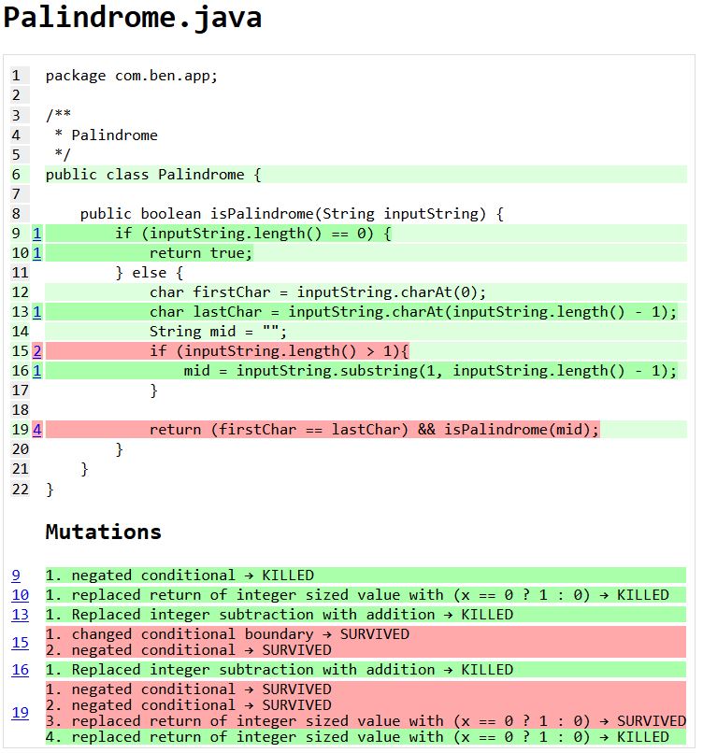Image resolution: width=703 pixels, height=753 pixels.
Task: Click the 'String mid = "";' source line
Action: (218, 332)
